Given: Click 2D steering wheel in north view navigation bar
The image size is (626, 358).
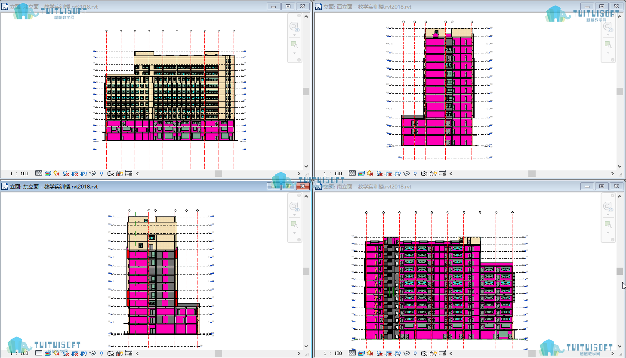Looking at the screenshot, I should tap(294, 27).
